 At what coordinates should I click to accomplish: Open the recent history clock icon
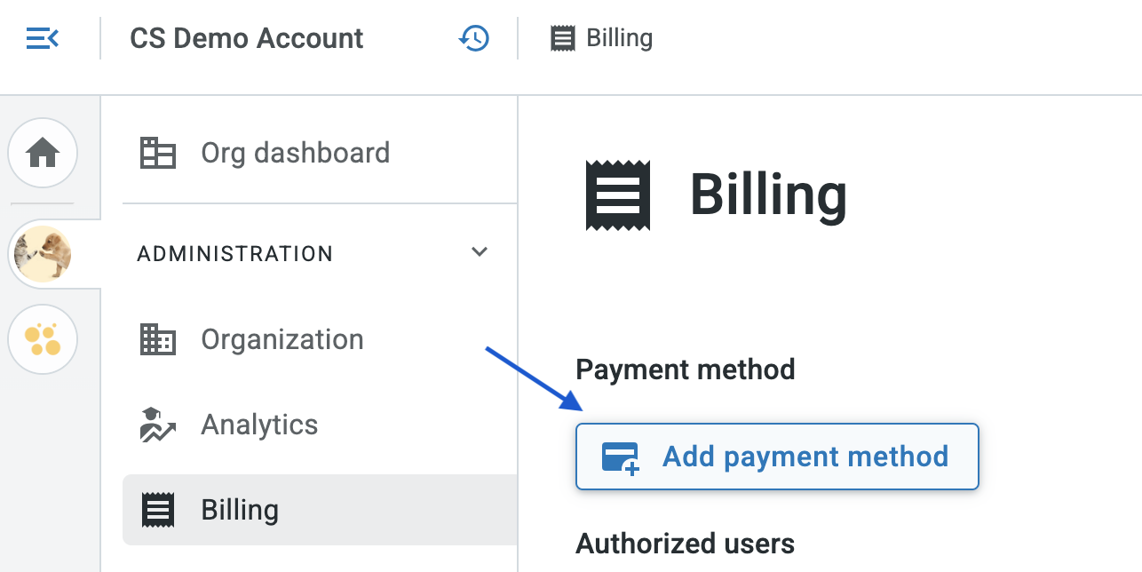(474, 38)
